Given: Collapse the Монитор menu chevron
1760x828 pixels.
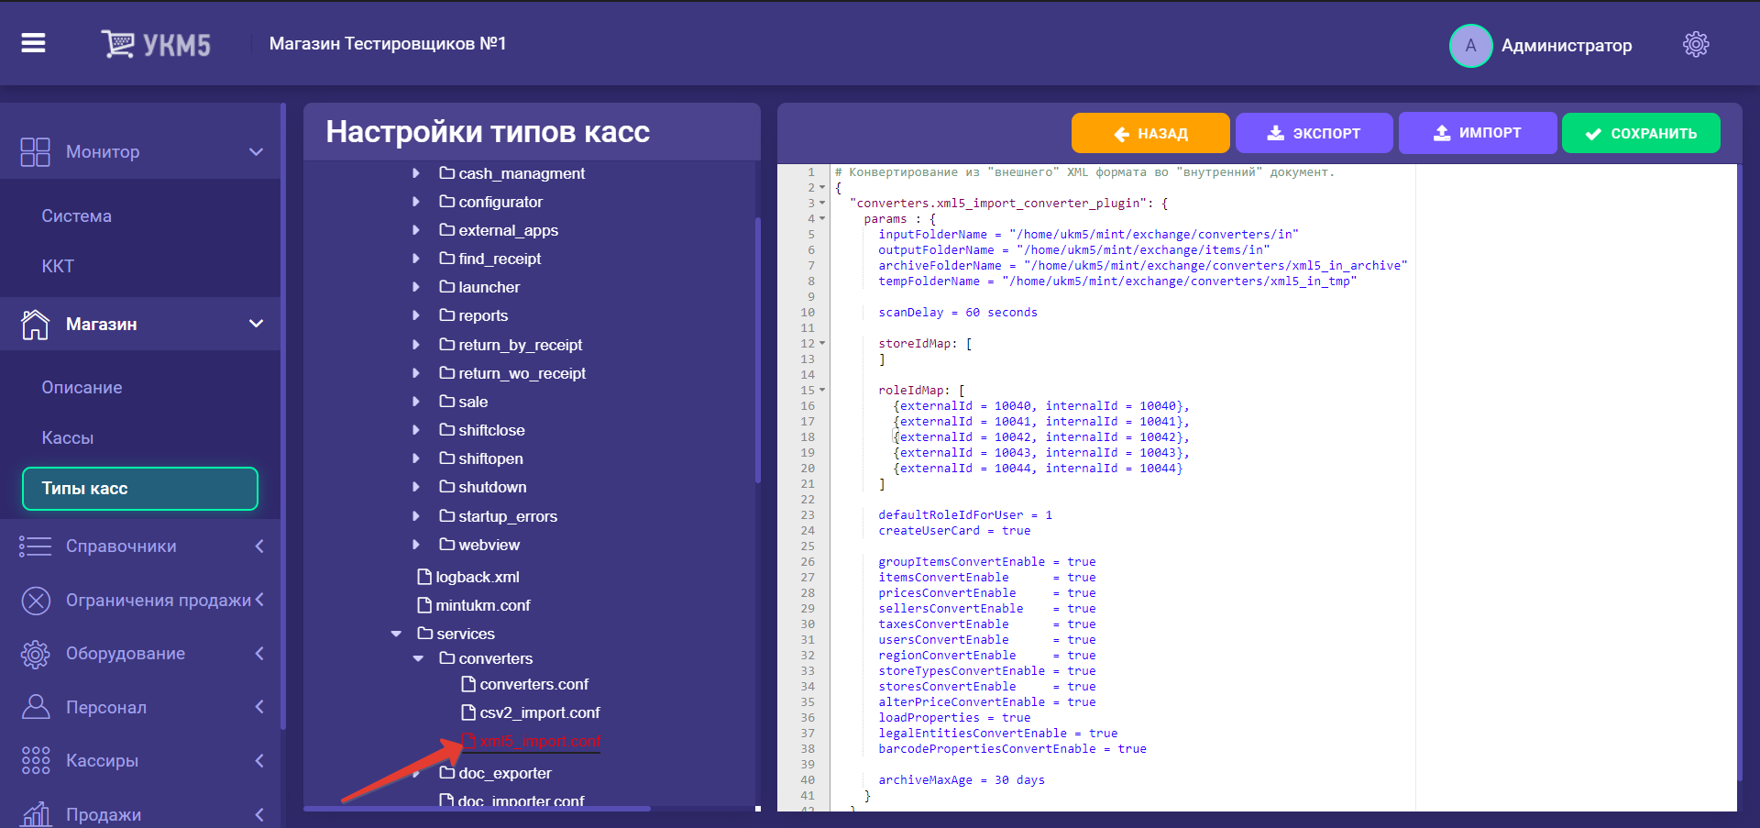Looking at the screenshot, I should pos(257,152).
